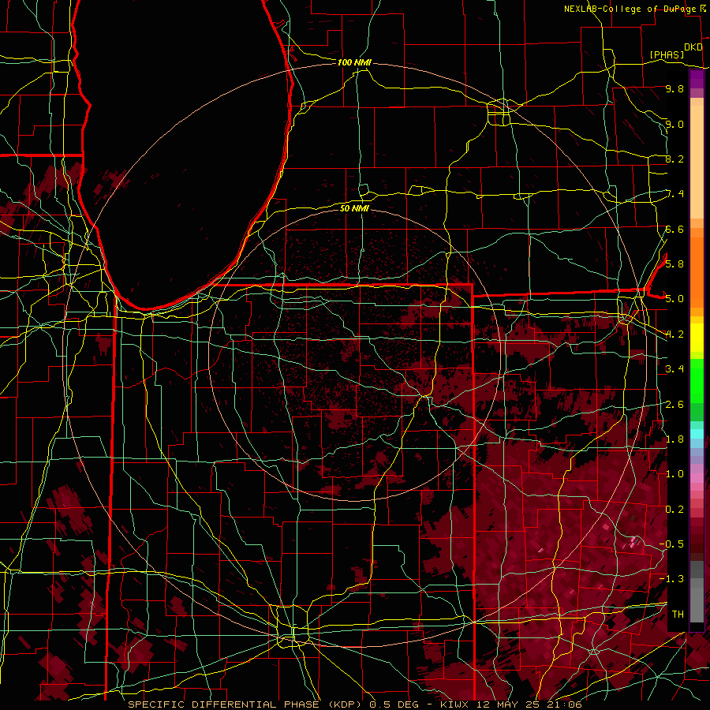Image resolution: width=710 pixels, height=710 pixels.
Task: Click the TH label on the scale
Action: [678, 615]
